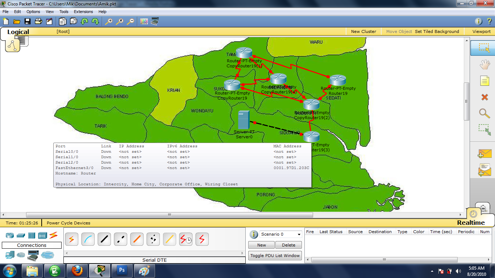Screen dimensions: 495x278
Task: Pick the Copper Cross-Over dashed cable
Action: 120,239
